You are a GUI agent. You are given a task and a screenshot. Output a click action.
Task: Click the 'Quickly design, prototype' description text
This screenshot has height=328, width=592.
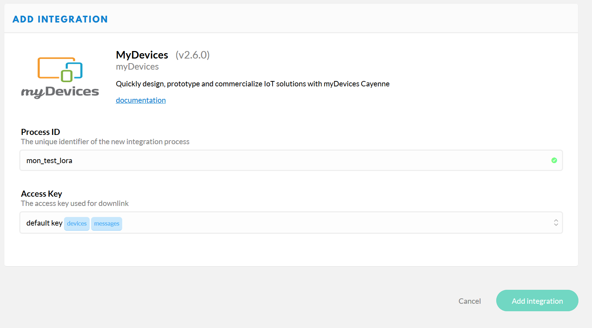click(253, 84)
